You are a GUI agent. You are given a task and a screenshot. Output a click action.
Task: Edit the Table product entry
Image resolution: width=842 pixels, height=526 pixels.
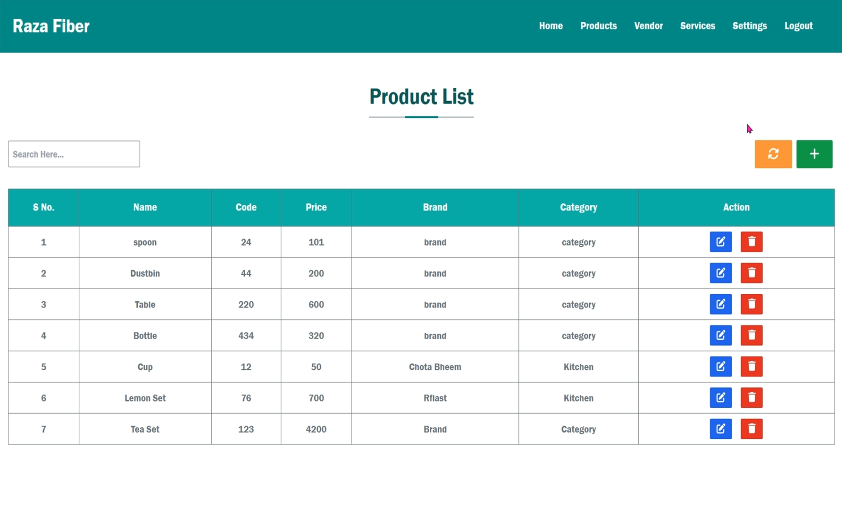(721, 304)
